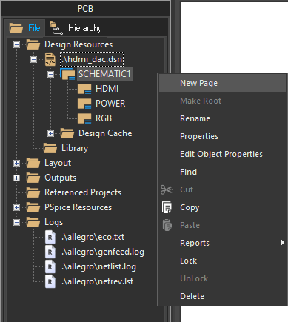This screenshot has height=322, width=288.
Task: Select the SCHEMATIC1 label
Action: pos(104,74)
